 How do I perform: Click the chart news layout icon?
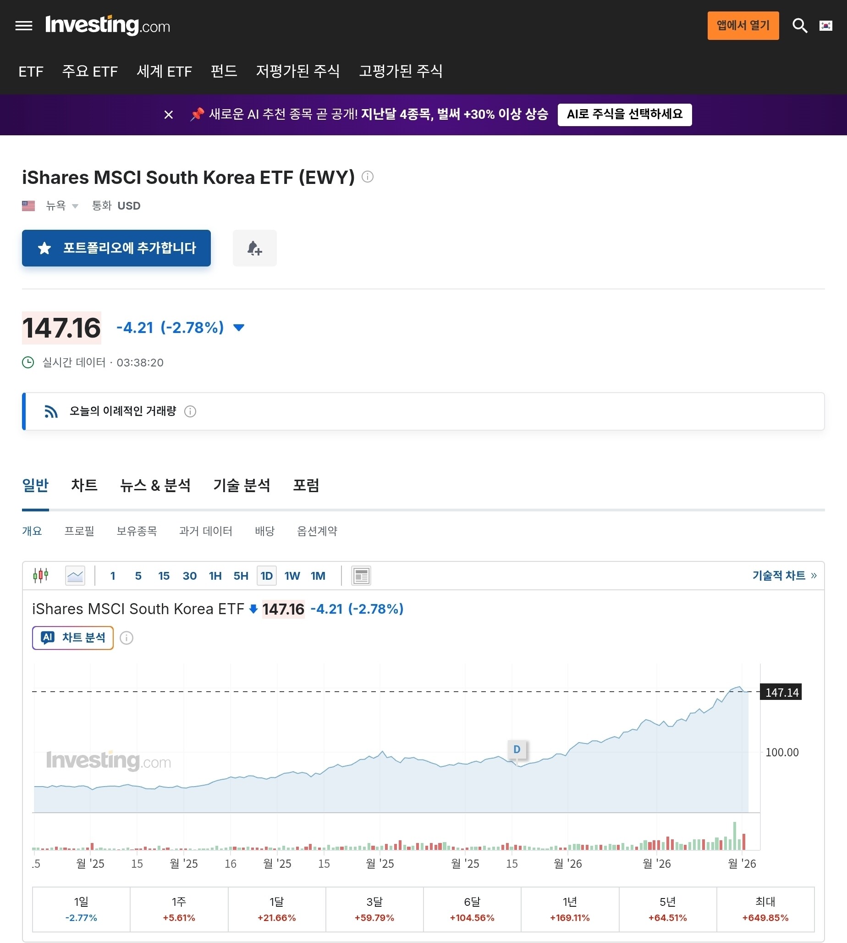coord(361,576)
